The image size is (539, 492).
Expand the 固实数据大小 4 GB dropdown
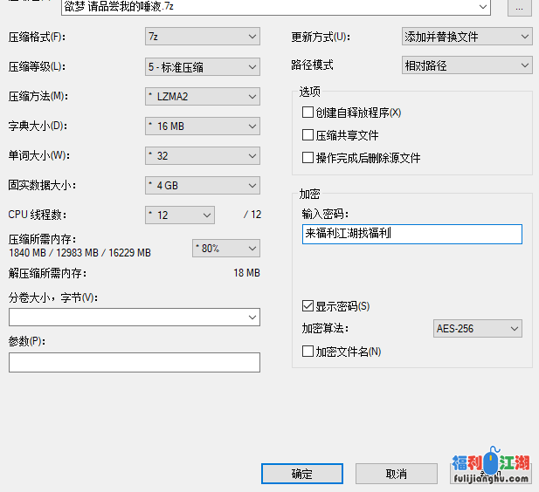202,185
